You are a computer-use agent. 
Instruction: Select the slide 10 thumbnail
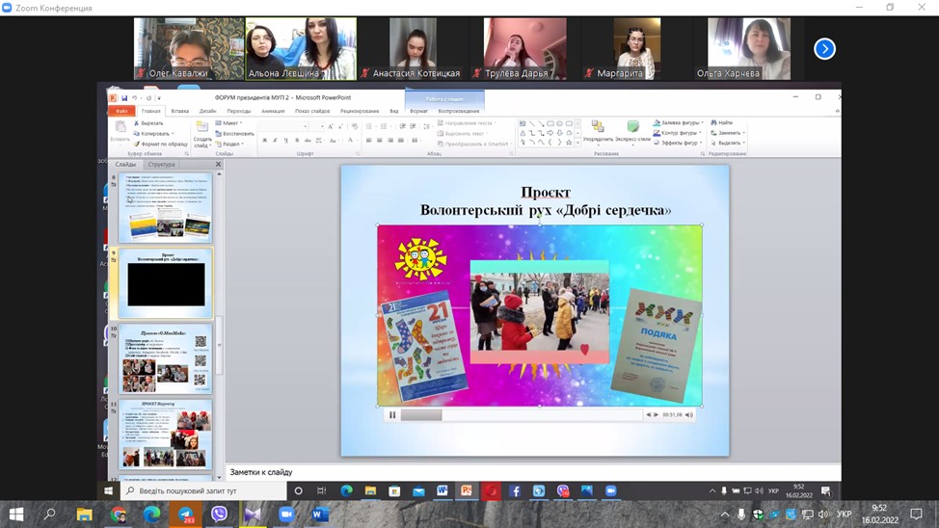[166, 358]
